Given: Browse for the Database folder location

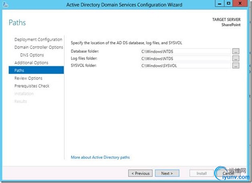Looking at the screenshot, I should coord(235,51).
